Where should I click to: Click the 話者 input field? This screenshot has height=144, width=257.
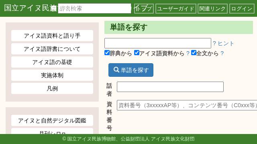coord(170,87)
